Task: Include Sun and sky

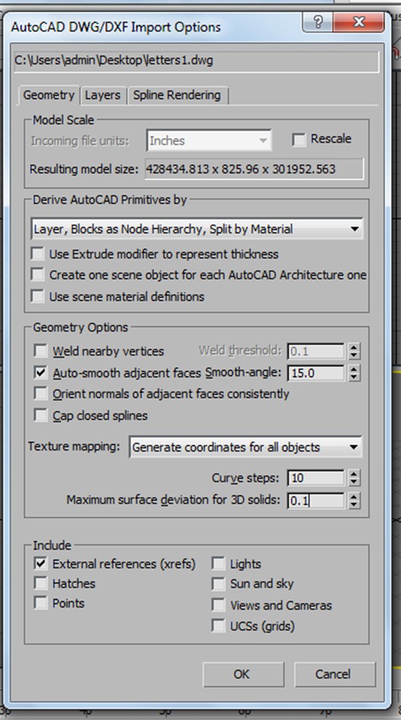Action: pos(218,583)
